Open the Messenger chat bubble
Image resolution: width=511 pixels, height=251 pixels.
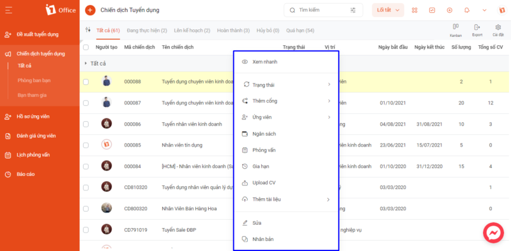click(x=493, y=233)
